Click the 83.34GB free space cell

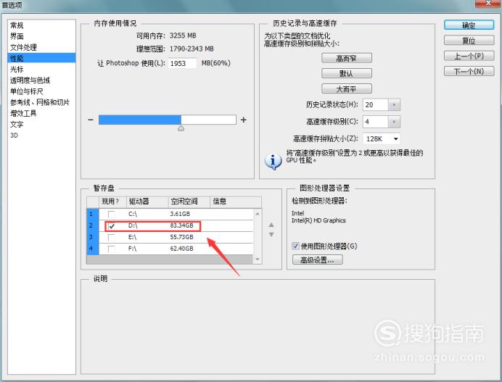(181, 225)
